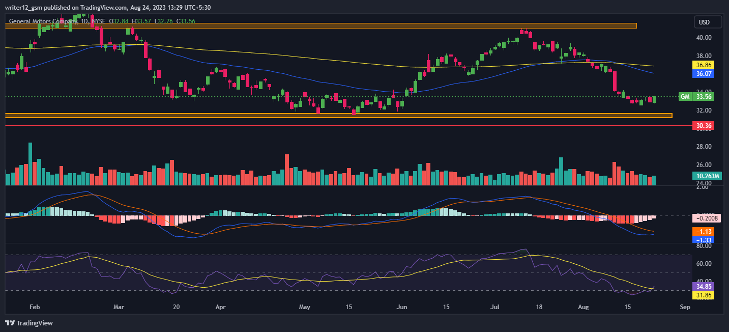This screenshot has width=729, height=332.
Task: Click the 10.263M volume label
Action: click(x=708, y=176)
